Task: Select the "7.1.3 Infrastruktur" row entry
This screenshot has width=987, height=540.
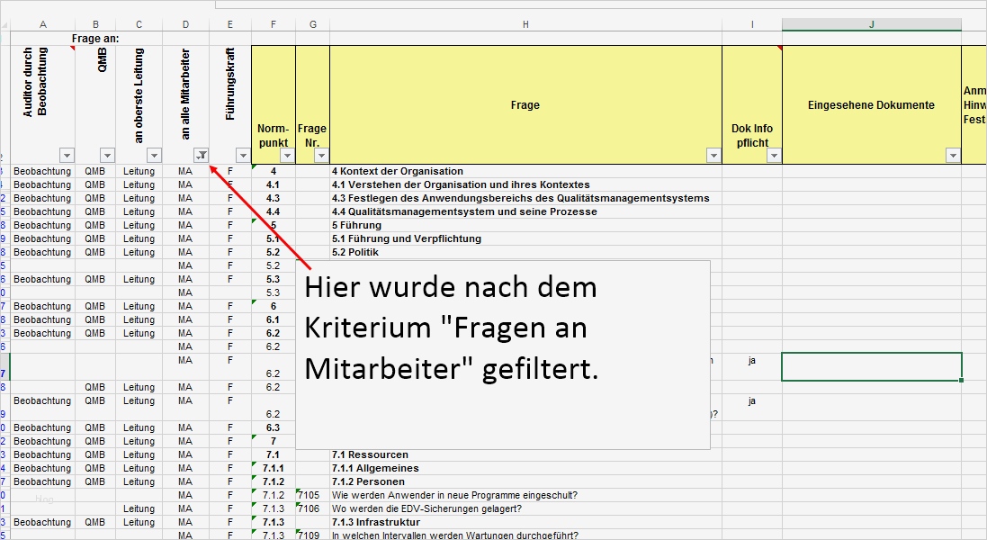Action: coord(378,522)
